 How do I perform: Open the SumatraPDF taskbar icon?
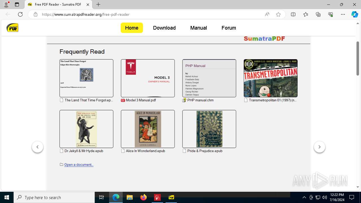(171, 197)
